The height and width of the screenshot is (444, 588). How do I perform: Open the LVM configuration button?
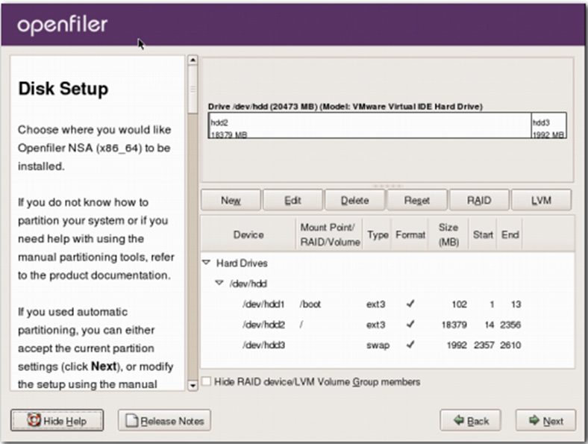[x=542, y=200]
